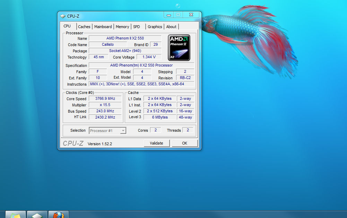Image resolution: width=347 pixels, height=218 pixels.
Task: Open the Mainboard tab
Action: pyautogui.click(x=103, y=27)
